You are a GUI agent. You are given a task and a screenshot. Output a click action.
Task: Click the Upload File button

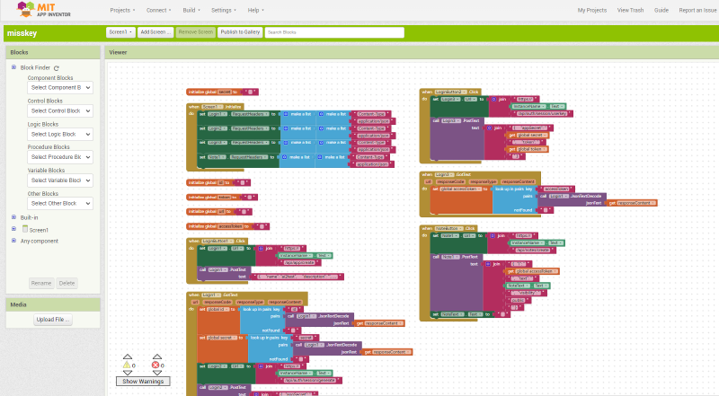coord(54,320)
